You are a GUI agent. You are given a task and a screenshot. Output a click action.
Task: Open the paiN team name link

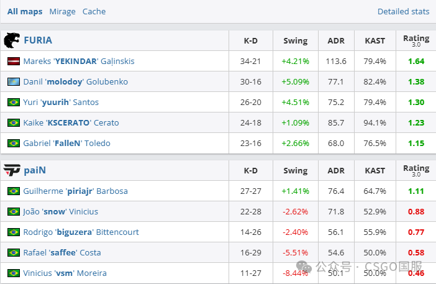click(35, 170)
